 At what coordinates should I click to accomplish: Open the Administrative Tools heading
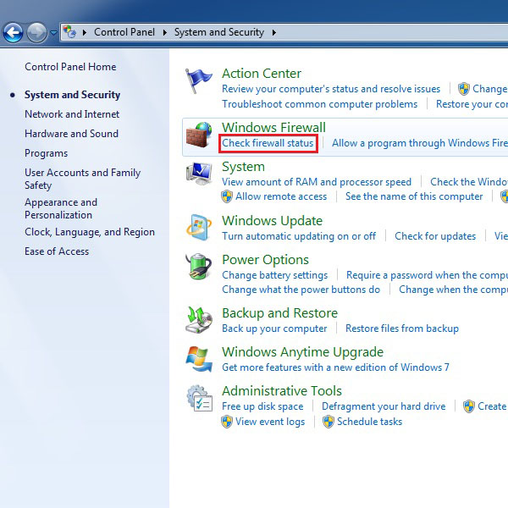(x=282, y=391)
